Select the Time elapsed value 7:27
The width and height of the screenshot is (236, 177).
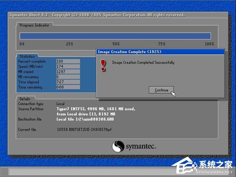tap(68, 82)
